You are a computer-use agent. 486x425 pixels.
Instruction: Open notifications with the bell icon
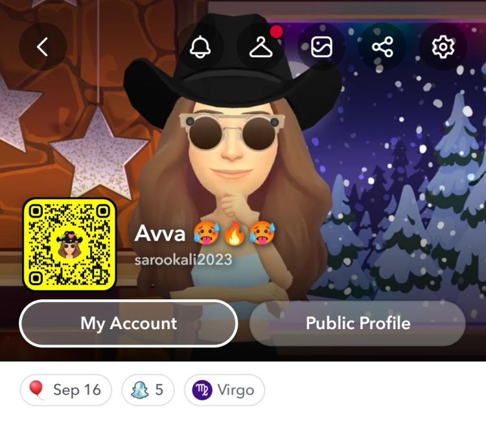point(200,47)
